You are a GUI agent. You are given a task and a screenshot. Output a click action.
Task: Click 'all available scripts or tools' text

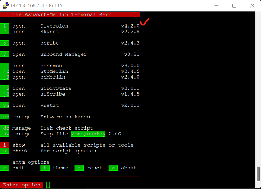(x=87, y=145)
